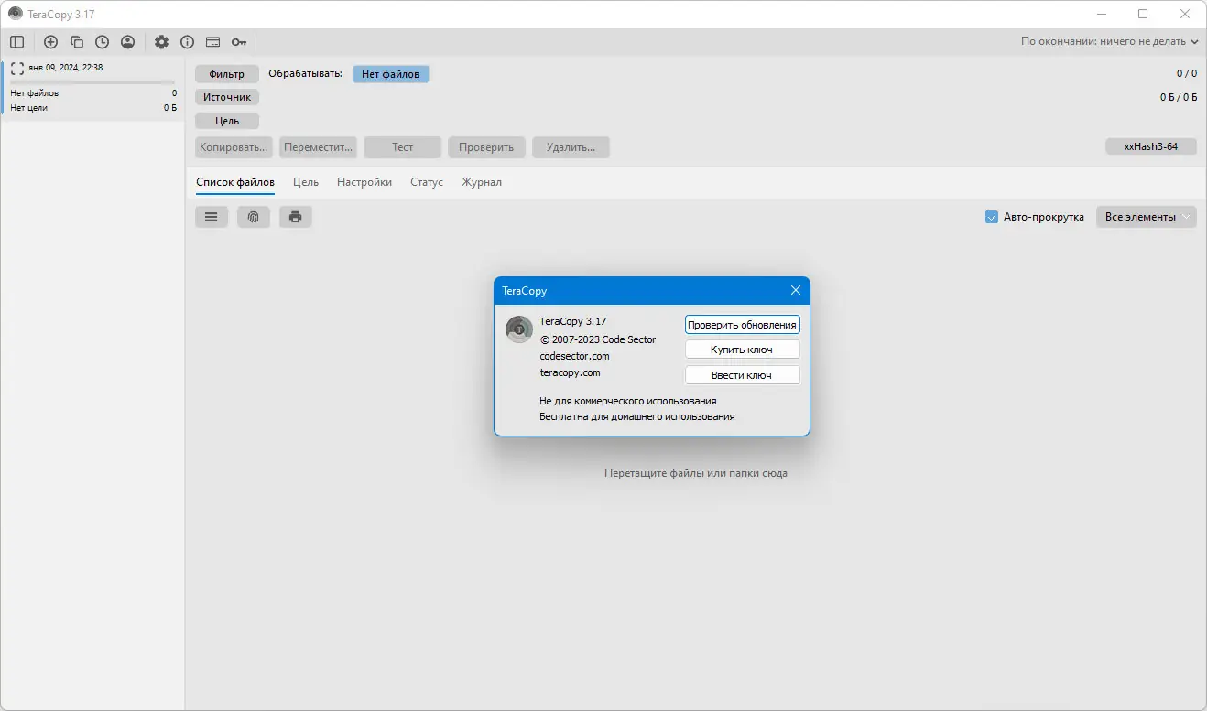This screenshot has width=1207, height=711.
Task: Click the printer icon button
Action: 296,217
